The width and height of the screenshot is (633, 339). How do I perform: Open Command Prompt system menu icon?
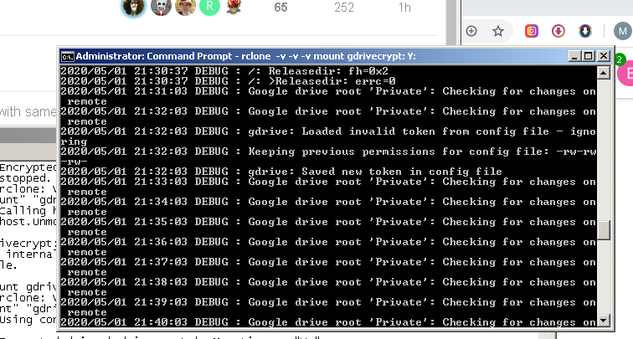tap(68, 57)
